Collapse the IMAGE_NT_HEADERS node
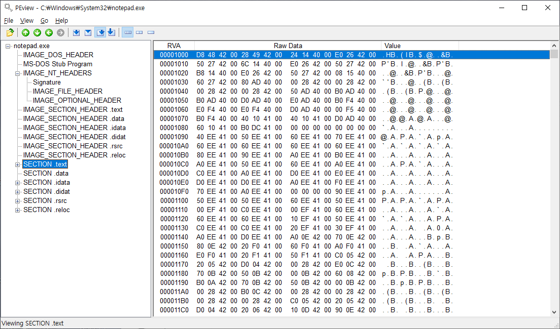This screenshot has height=329, width=560. pos(17,73)
